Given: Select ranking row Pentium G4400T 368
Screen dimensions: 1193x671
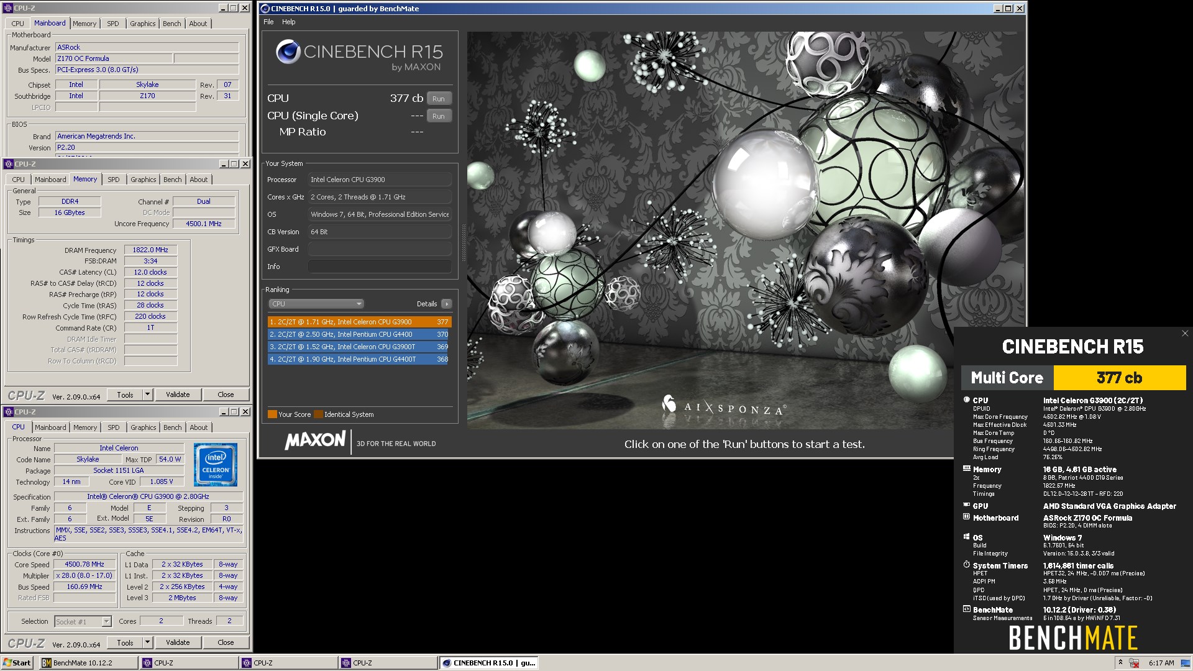Looking at the screenshot, I should click(359, 359).
